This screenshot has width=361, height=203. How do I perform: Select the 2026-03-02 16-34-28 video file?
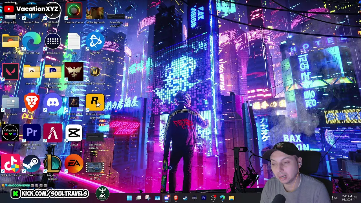pyautogui.click(x=95, y=171)
